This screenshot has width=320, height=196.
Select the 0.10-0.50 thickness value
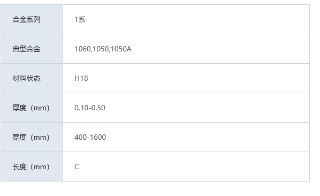coord(90,108)
